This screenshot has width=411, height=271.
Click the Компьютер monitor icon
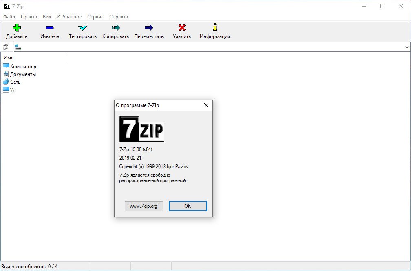click(6, 67)
